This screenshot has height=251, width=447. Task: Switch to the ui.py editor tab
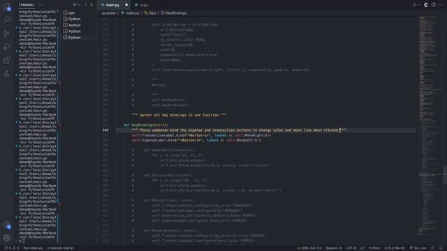pos(141,5)
